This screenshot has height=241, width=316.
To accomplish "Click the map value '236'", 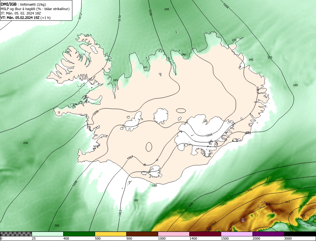I will [x=26, y=143].
